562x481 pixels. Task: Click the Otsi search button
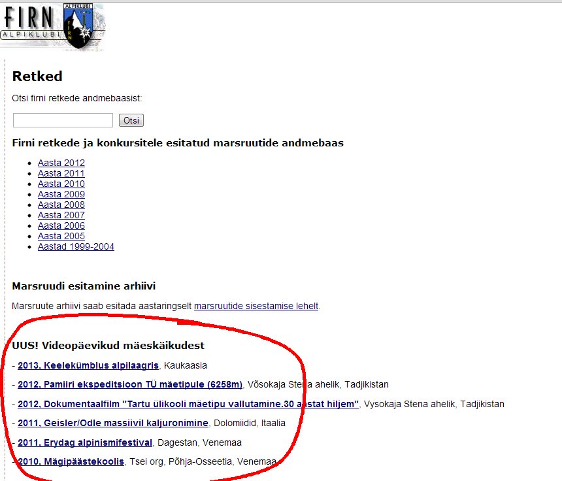click(x=131, y=120)
